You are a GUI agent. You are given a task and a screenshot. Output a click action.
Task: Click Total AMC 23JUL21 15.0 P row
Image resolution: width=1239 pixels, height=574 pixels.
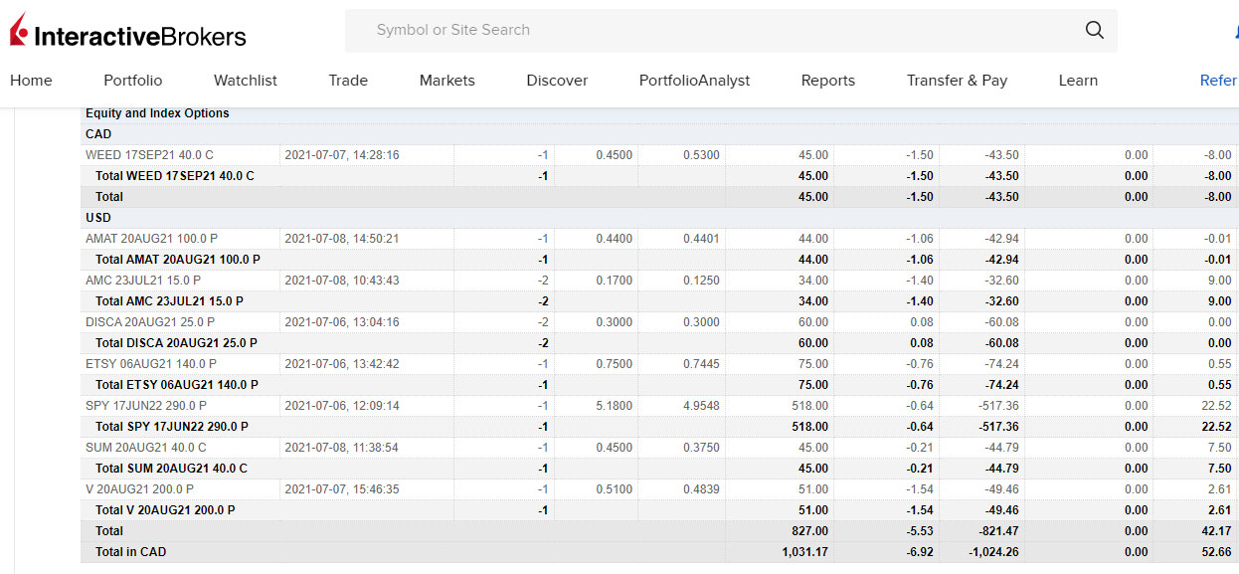659,301
